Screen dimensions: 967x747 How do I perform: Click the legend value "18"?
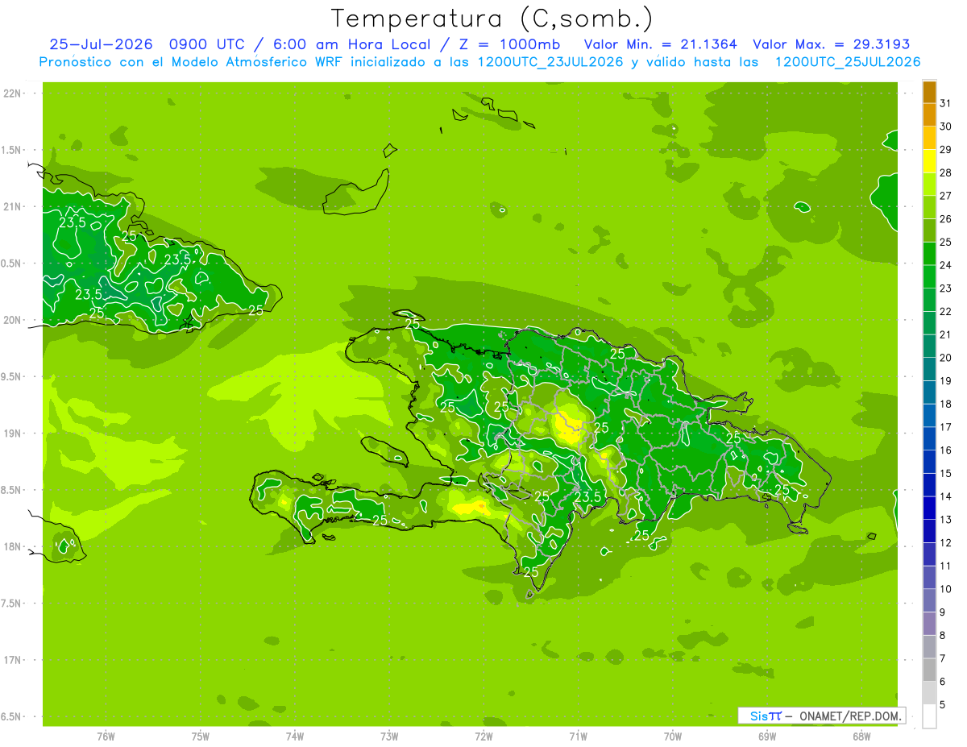(x=945, y=404)
